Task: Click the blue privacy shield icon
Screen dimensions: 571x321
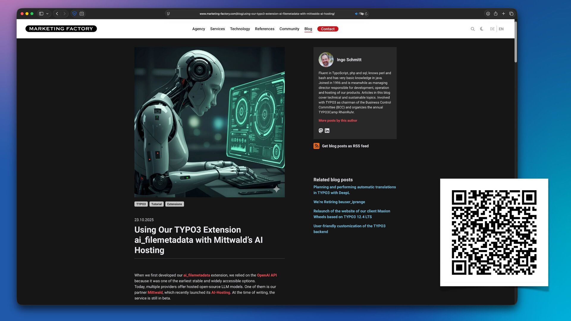Action: coord(75,14)
